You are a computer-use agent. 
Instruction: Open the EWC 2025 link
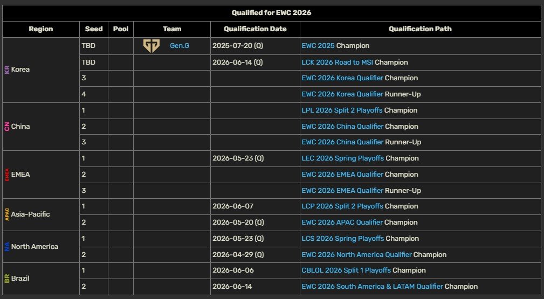point(318,46)
